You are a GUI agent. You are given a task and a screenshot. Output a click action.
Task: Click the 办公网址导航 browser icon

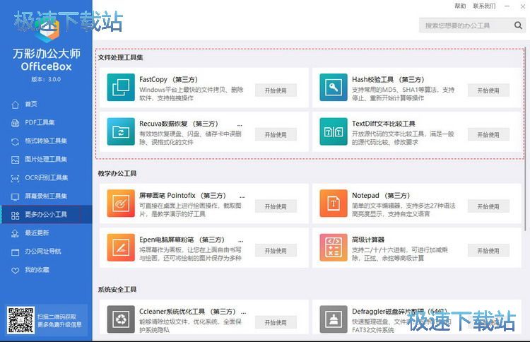(16, 252)
